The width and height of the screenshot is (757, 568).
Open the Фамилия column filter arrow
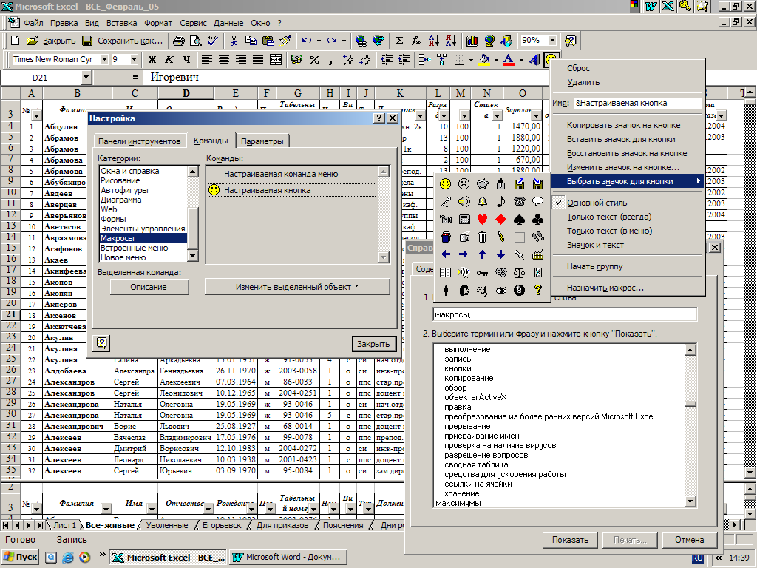click(x=106, y=509)
